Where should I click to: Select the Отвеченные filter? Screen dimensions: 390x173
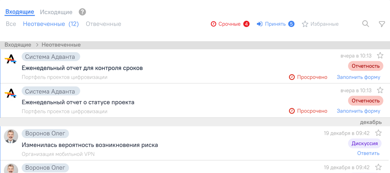click(x=103, y=24)
